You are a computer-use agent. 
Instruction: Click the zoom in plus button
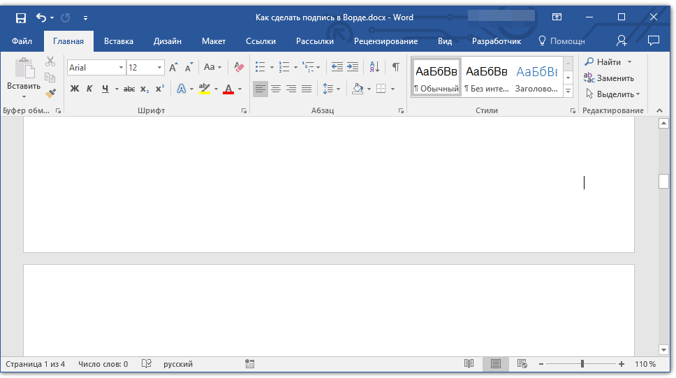tap(622, 364)
